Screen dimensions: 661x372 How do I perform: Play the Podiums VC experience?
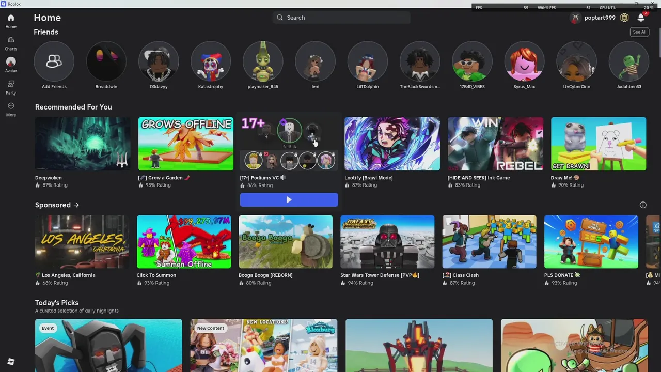[289, 200]
